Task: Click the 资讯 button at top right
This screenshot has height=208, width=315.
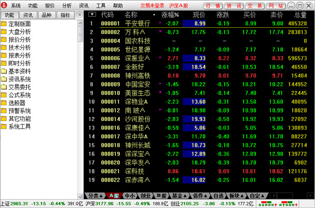Action: pyautogui.click(x=234, y=6)
